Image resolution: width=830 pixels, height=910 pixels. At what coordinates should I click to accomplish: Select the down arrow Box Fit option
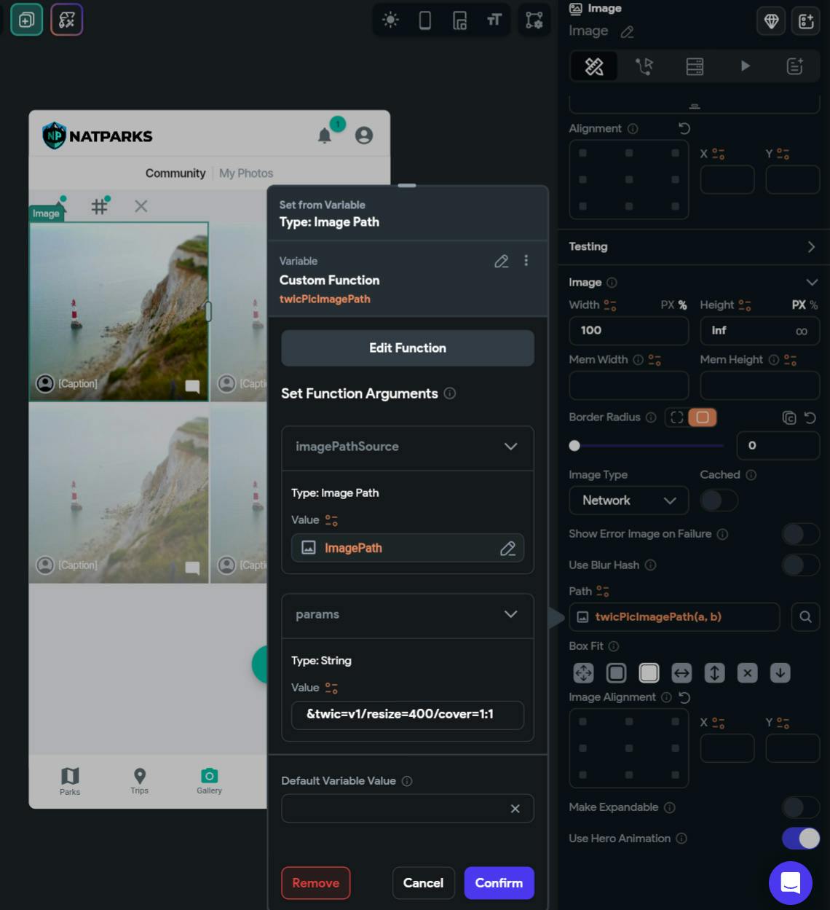[x=780, y=673]
